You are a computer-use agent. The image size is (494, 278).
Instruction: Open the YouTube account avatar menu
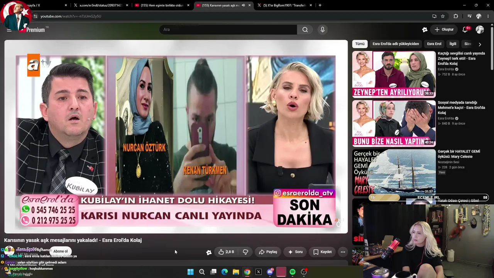[x=480, y=29]
